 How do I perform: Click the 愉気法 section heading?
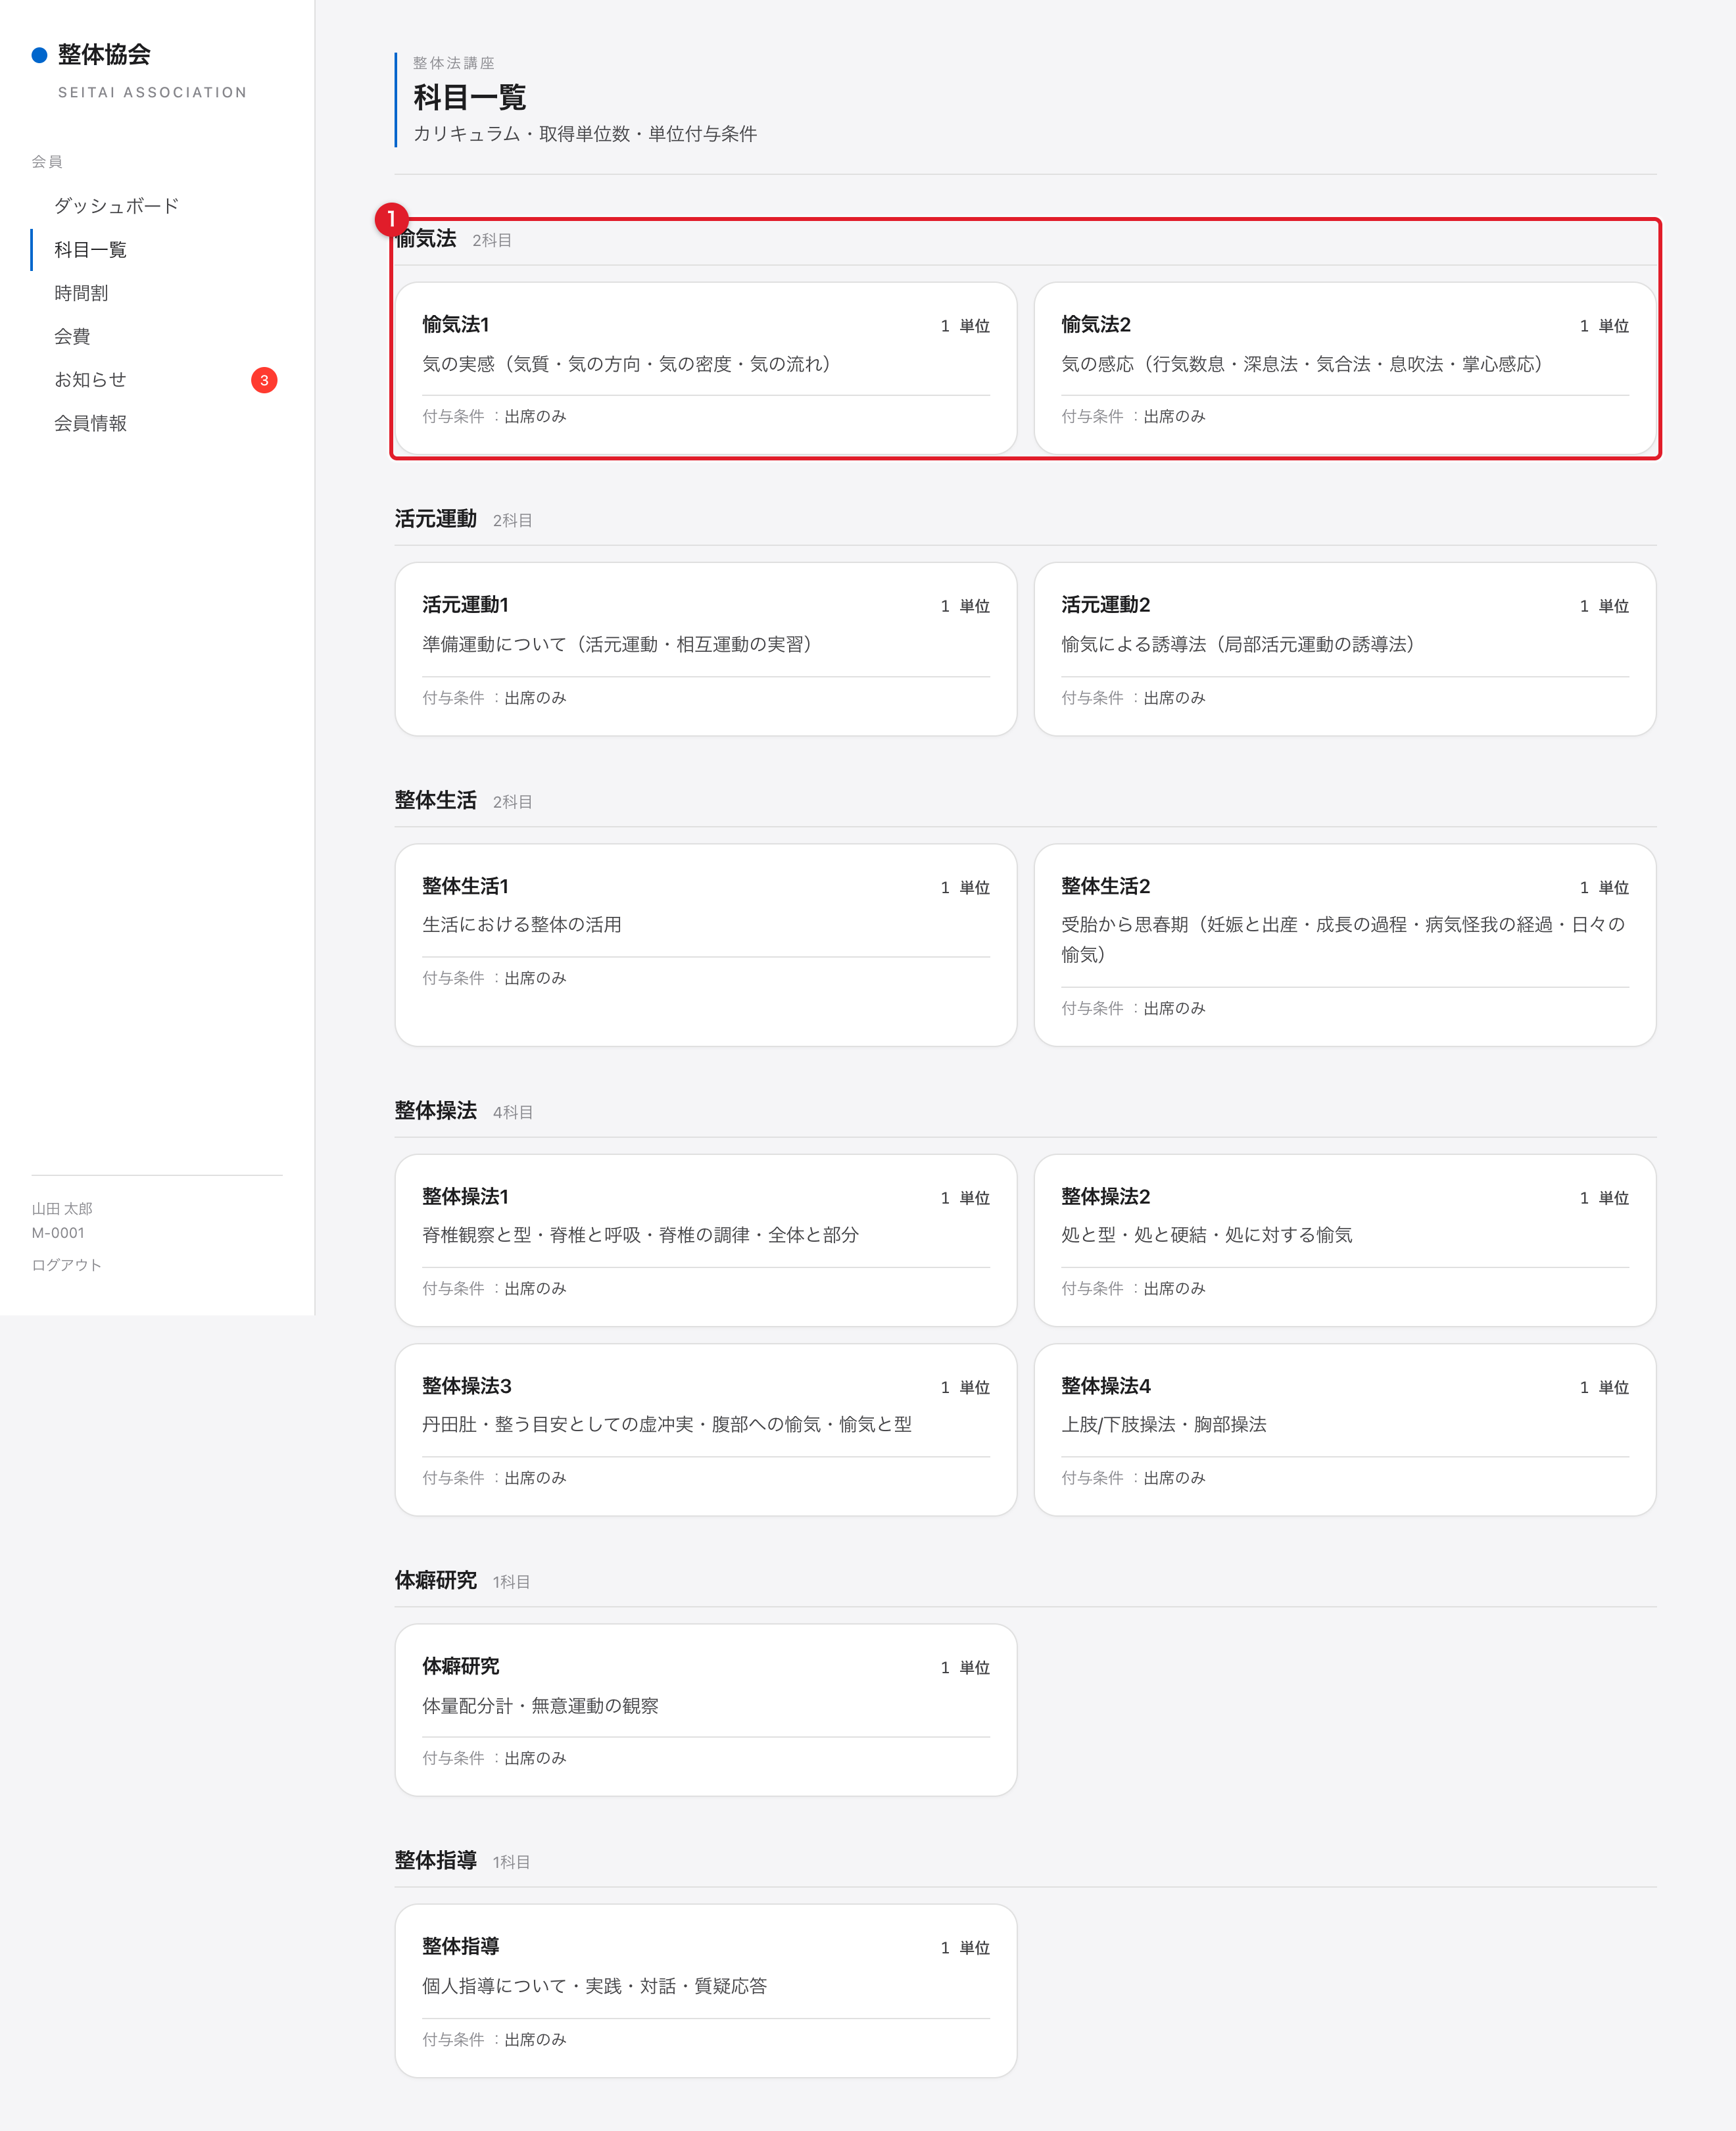(426, 239)
